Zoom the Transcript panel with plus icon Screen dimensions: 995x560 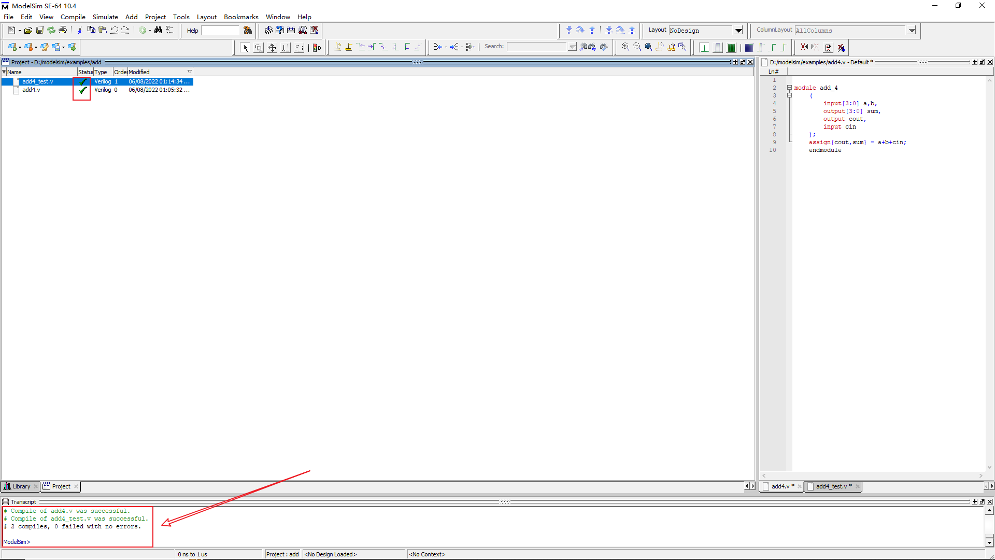[x=975, y=501]
